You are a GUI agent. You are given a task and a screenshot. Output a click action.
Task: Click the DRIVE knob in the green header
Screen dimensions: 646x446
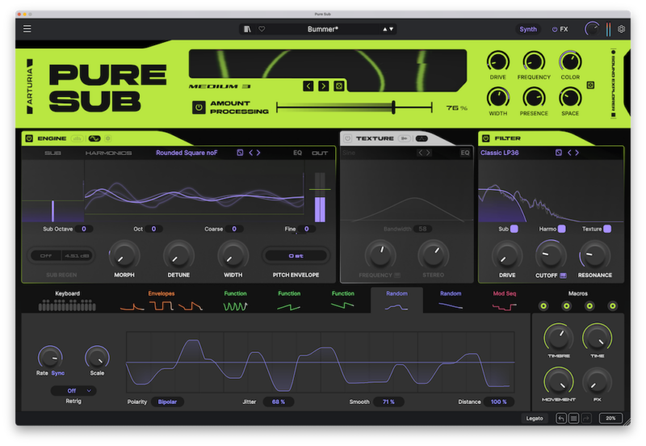(497, 62)
